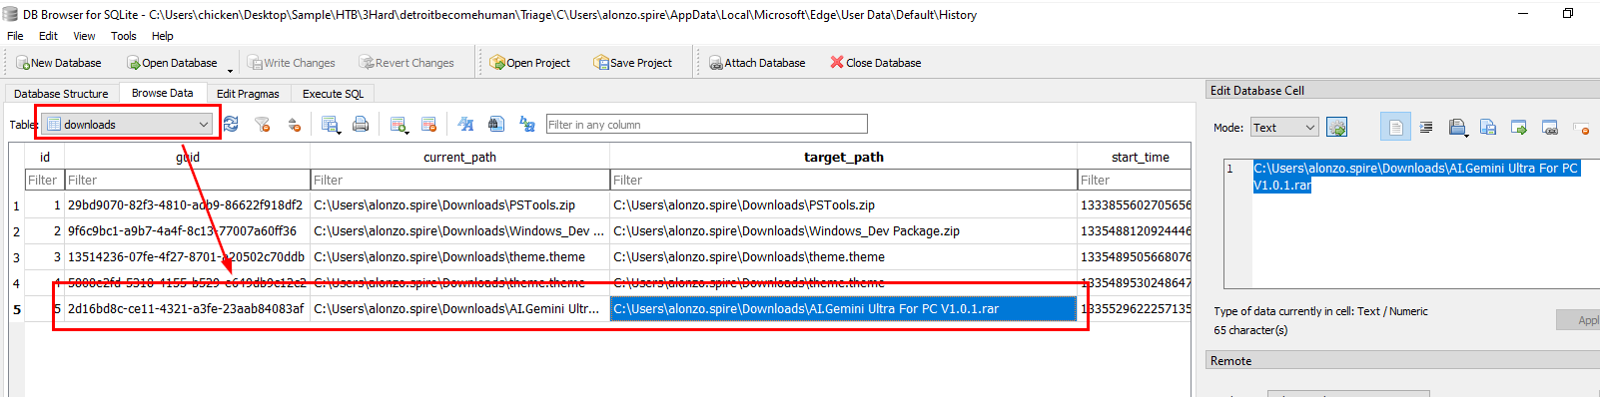1600x397 pixels.
Task: Click the Save Project button
Action: pyautogui.click(x=633, y=63)
